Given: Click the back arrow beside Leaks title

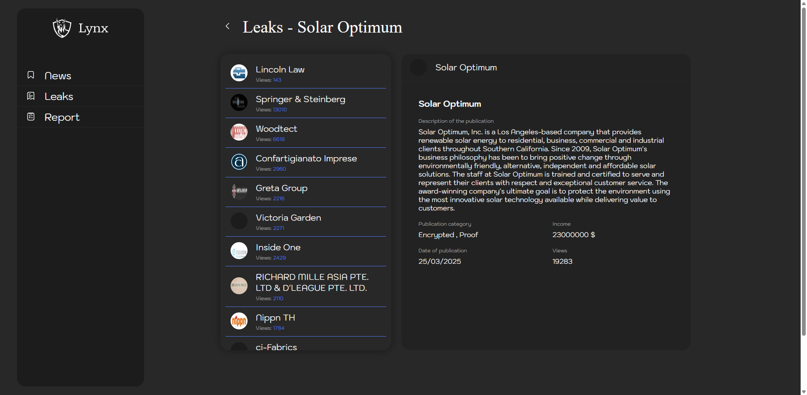Looking at the screenshot, I should pos(228,26).
